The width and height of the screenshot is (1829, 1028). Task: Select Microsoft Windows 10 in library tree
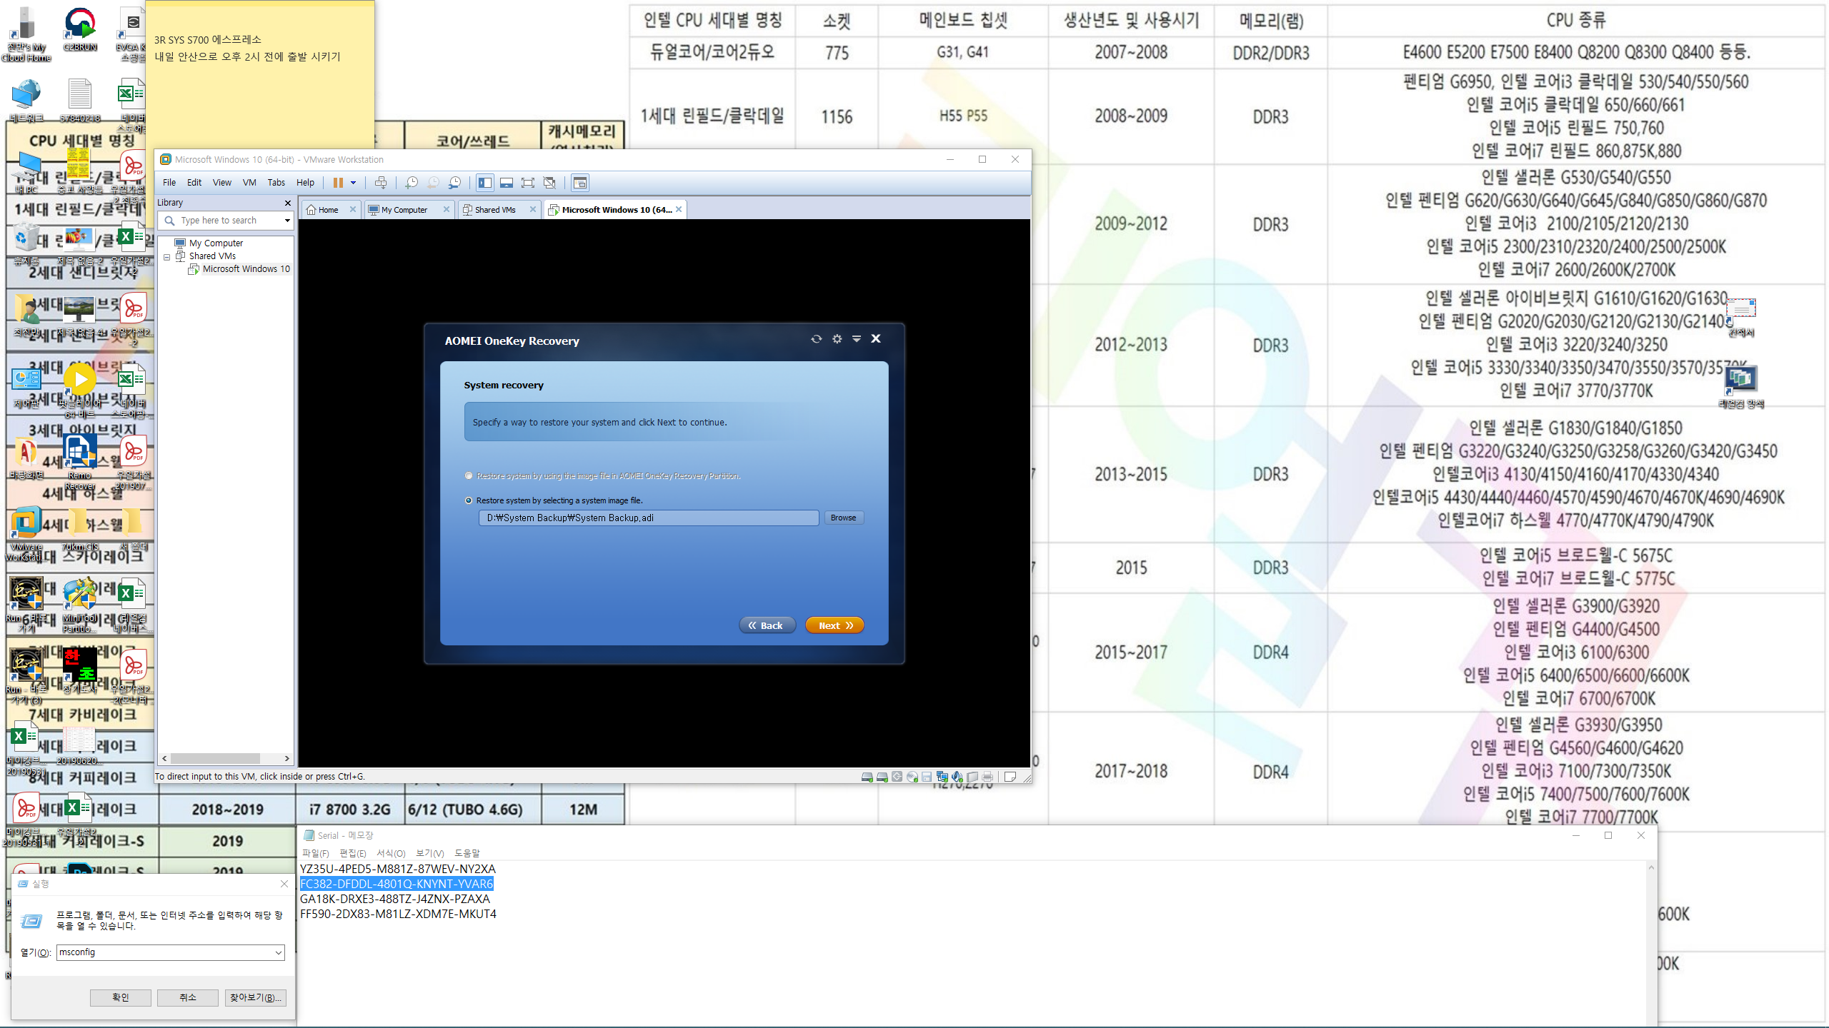[x=246, y=269]
